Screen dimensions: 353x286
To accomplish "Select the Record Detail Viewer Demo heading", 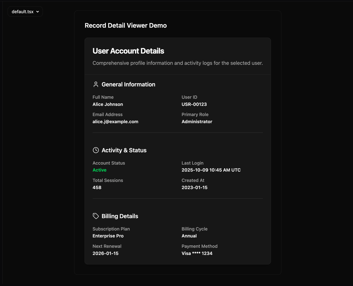I will click(x=126, y=25).
